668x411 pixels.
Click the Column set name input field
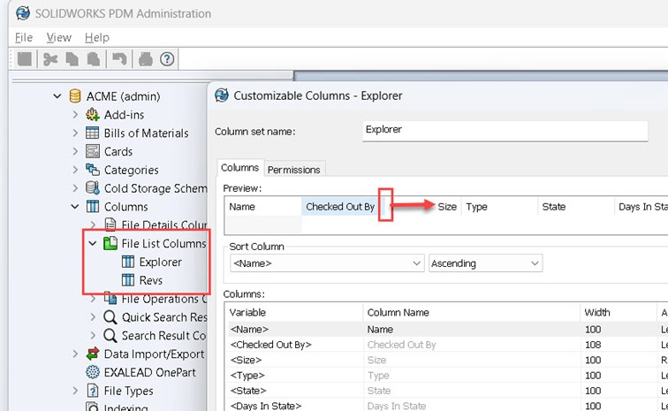[x=505, y=130]
